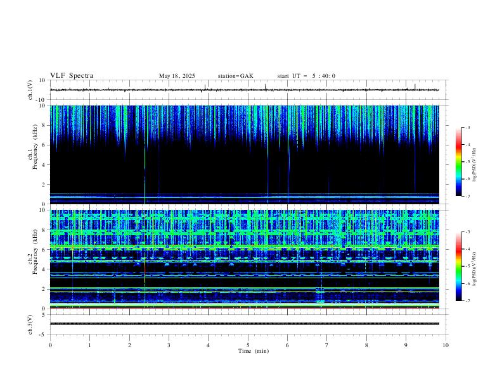Click the "-7" label on ch.2 color bar
This screenshot has height=387, width=502.
(467, 301)
